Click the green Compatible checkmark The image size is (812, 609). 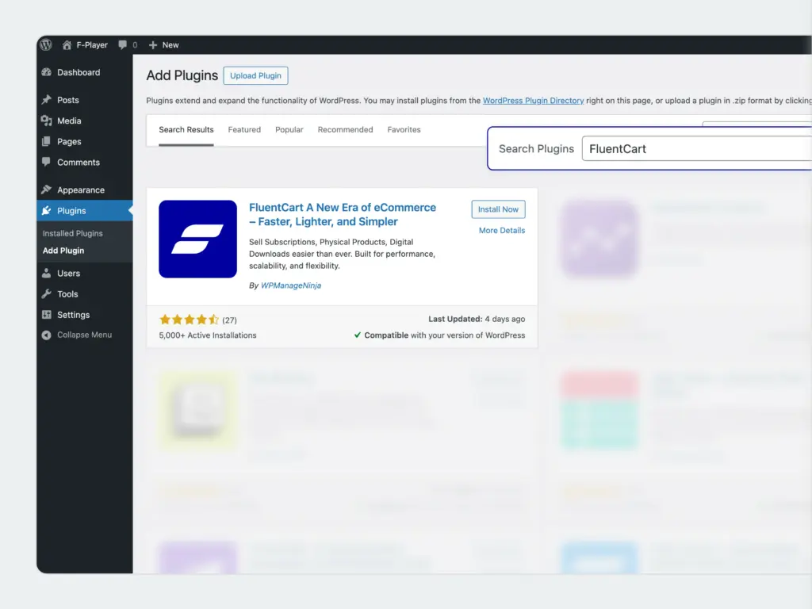coord(358,335)
